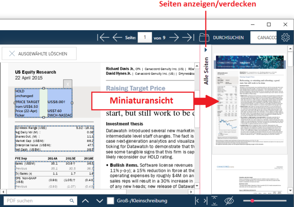
Task: Click the CANACCO file name field
Action: 263,38
